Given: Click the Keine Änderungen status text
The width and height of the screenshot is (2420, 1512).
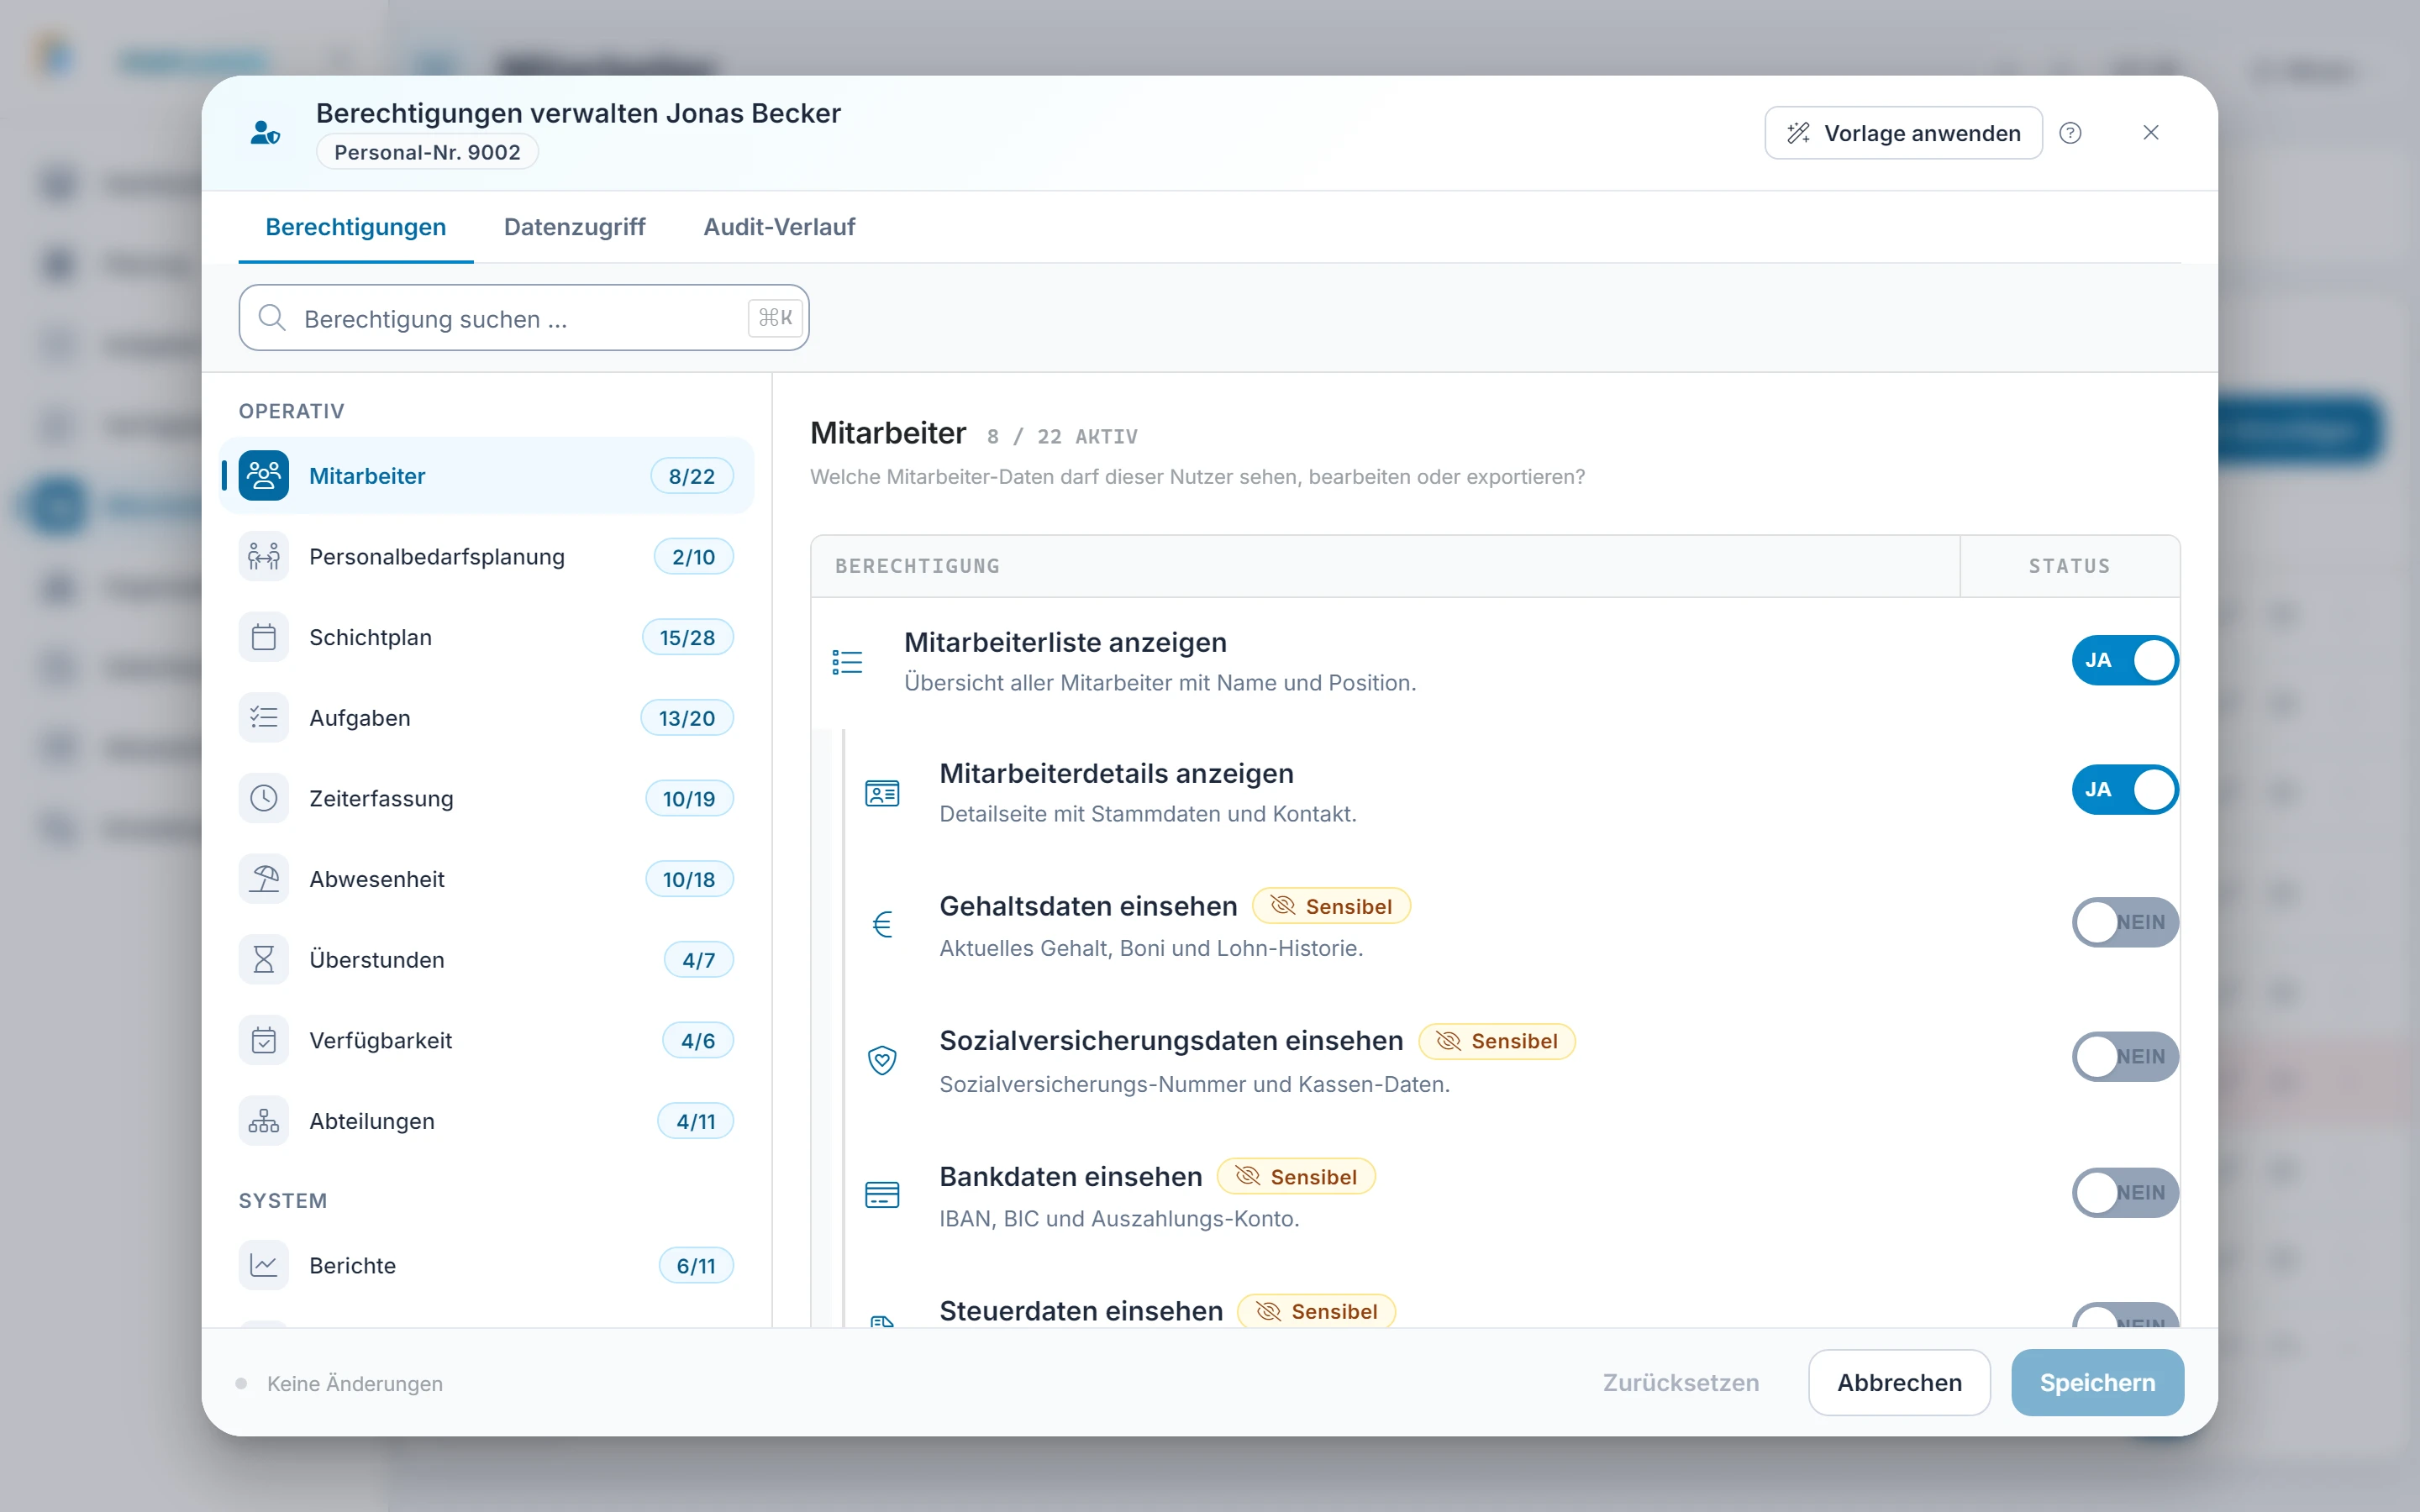Looking at the screenshot, I should 354,1384.
